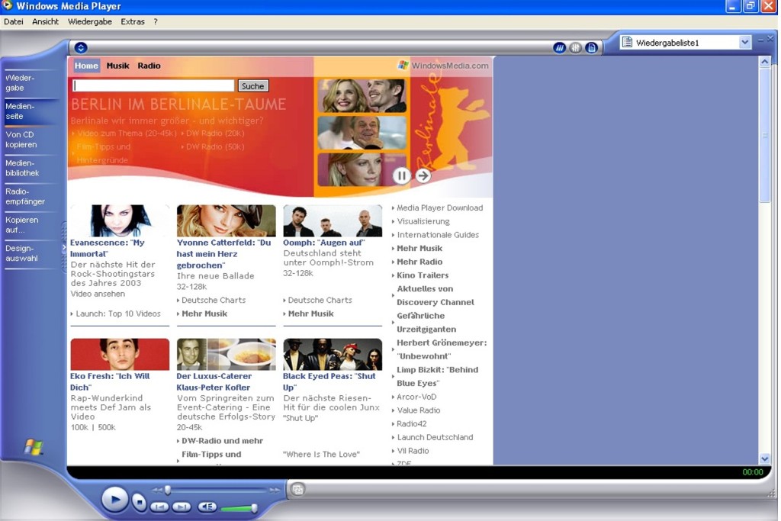Screen dimensions: 781x521
Task: Adjust the volume slider handle
Action: [254, 507]
